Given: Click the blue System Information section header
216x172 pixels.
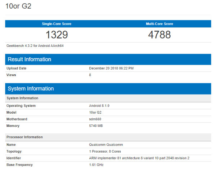Looking at the screenshot, I should tap(108, 89).
